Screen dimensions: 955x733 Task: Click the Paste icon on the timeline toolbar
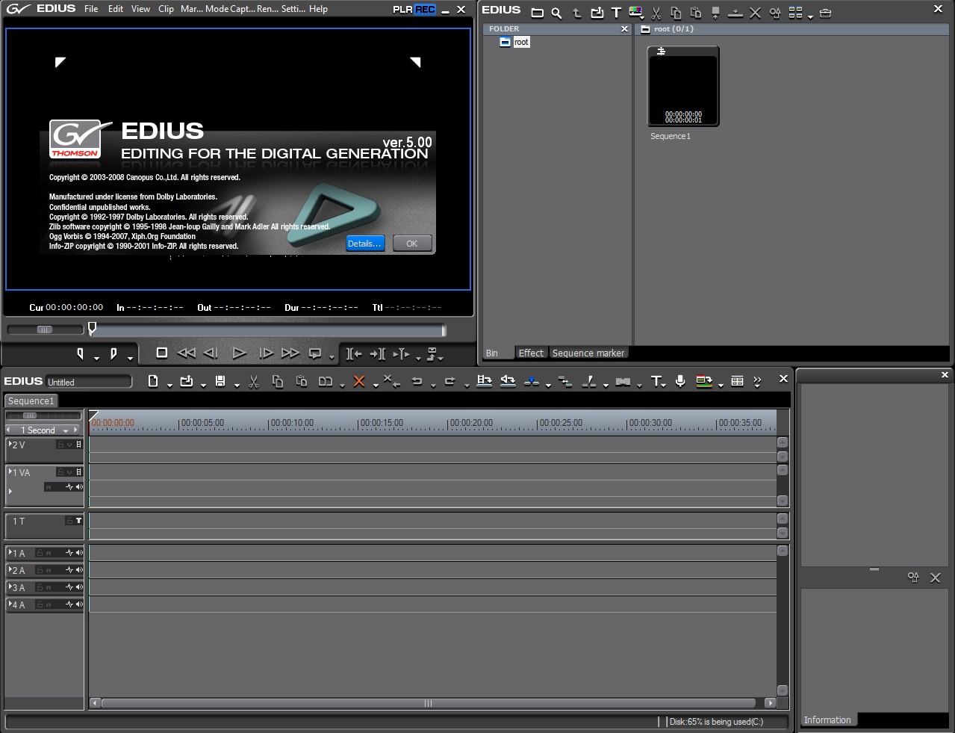tap(302, 381)
